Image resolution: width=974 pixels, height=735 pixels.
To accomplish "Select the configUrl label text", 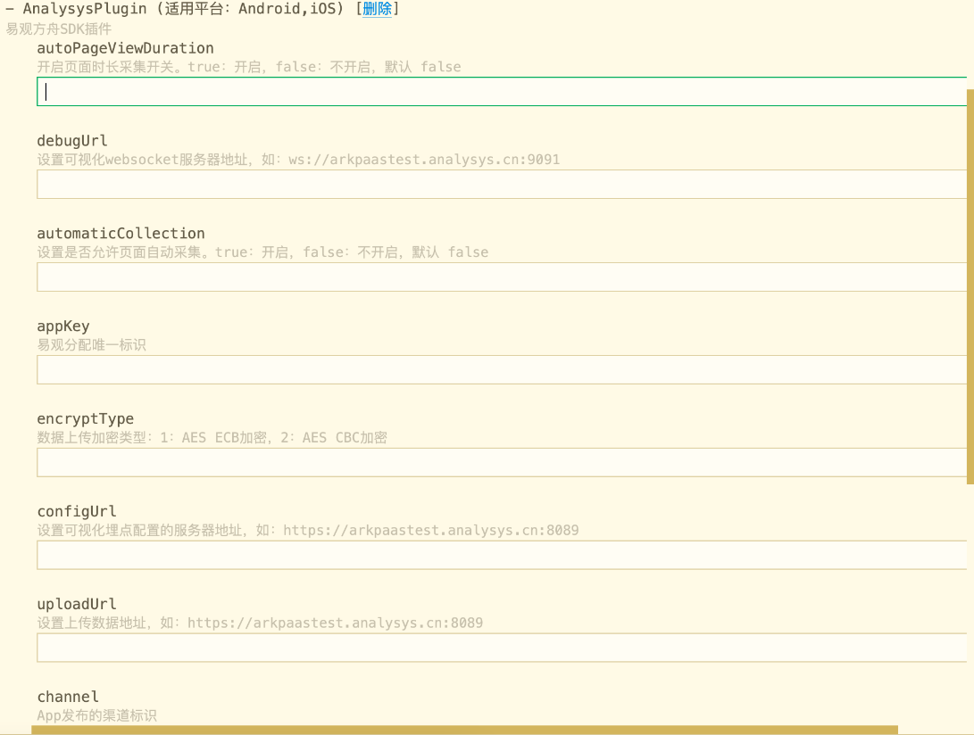I will 77,511.
